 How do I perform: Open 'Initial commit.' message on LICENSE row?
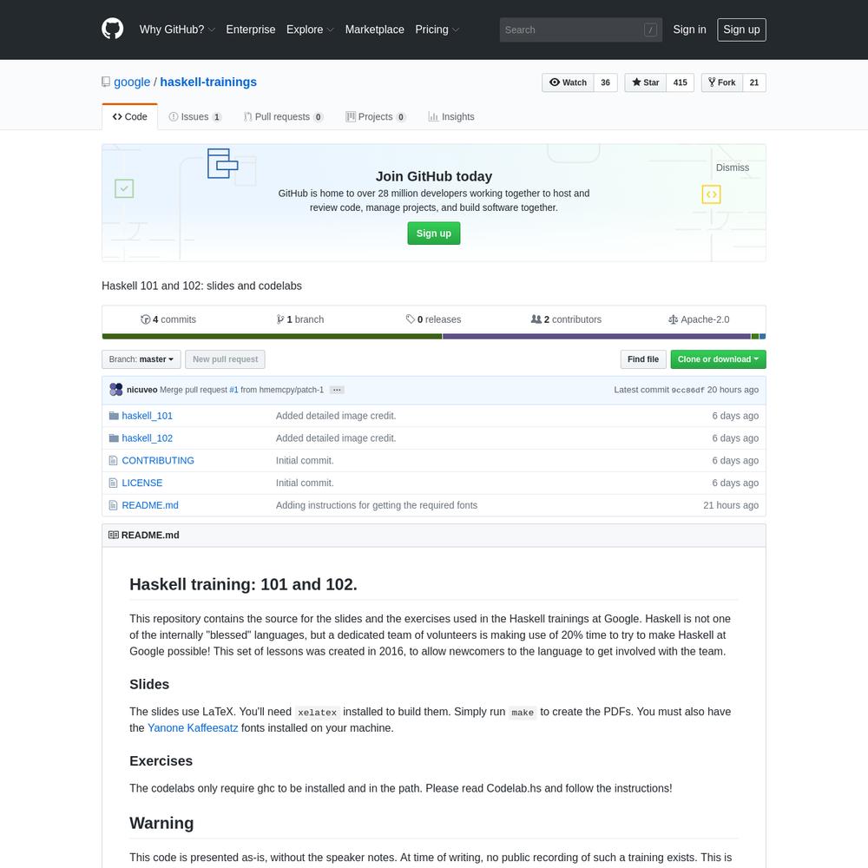tap(305, 483)
